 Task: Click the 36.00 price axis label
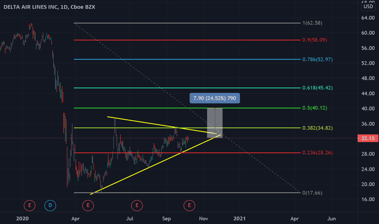click(368, 124)
